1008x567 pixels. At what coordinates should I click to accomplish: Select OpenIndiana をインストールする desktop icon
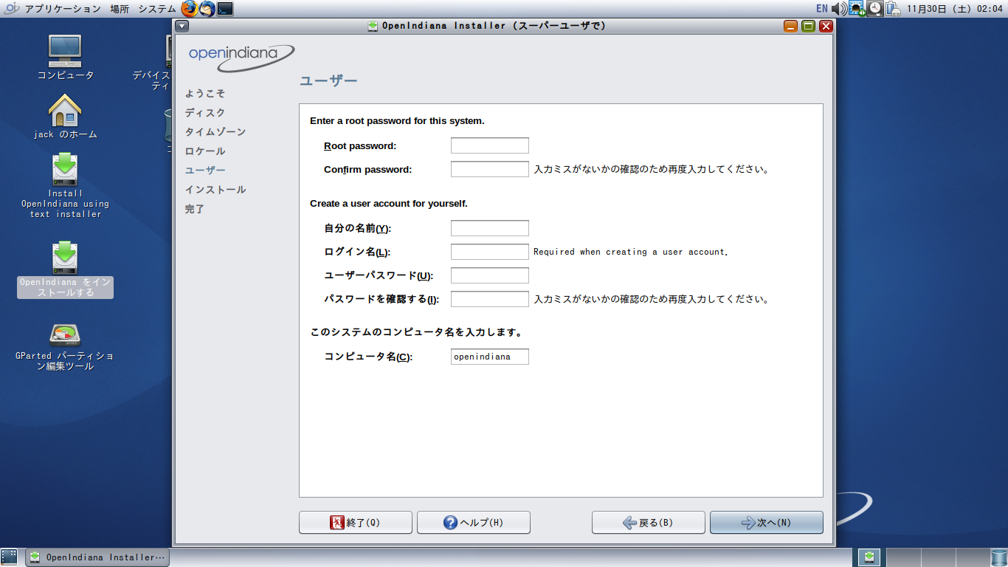point(65,269)
